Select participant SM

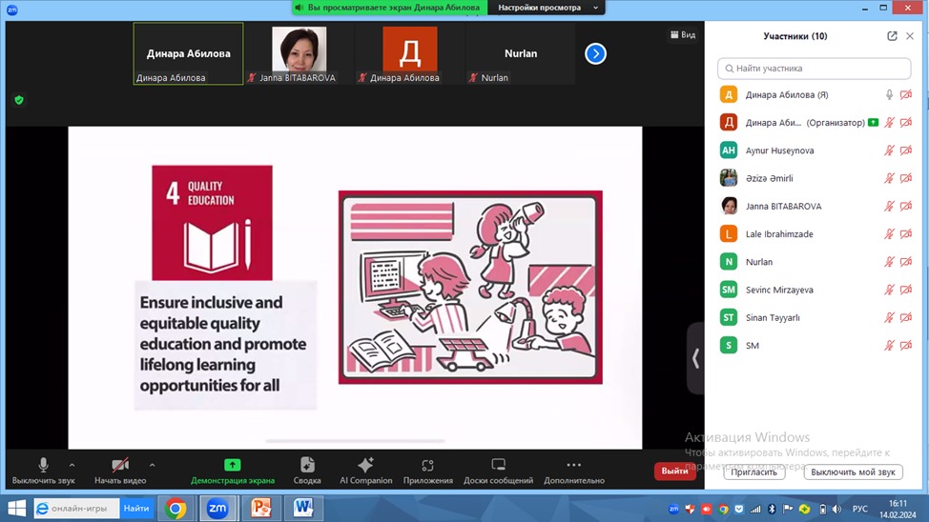[x=814, y=345]
